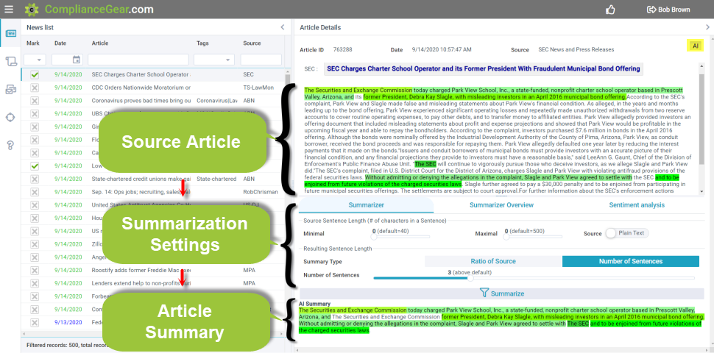Viewport: 714px width, 353px height.
Task: Switch to the Sentiment analysis tab
Action: (x=637, y=205)
